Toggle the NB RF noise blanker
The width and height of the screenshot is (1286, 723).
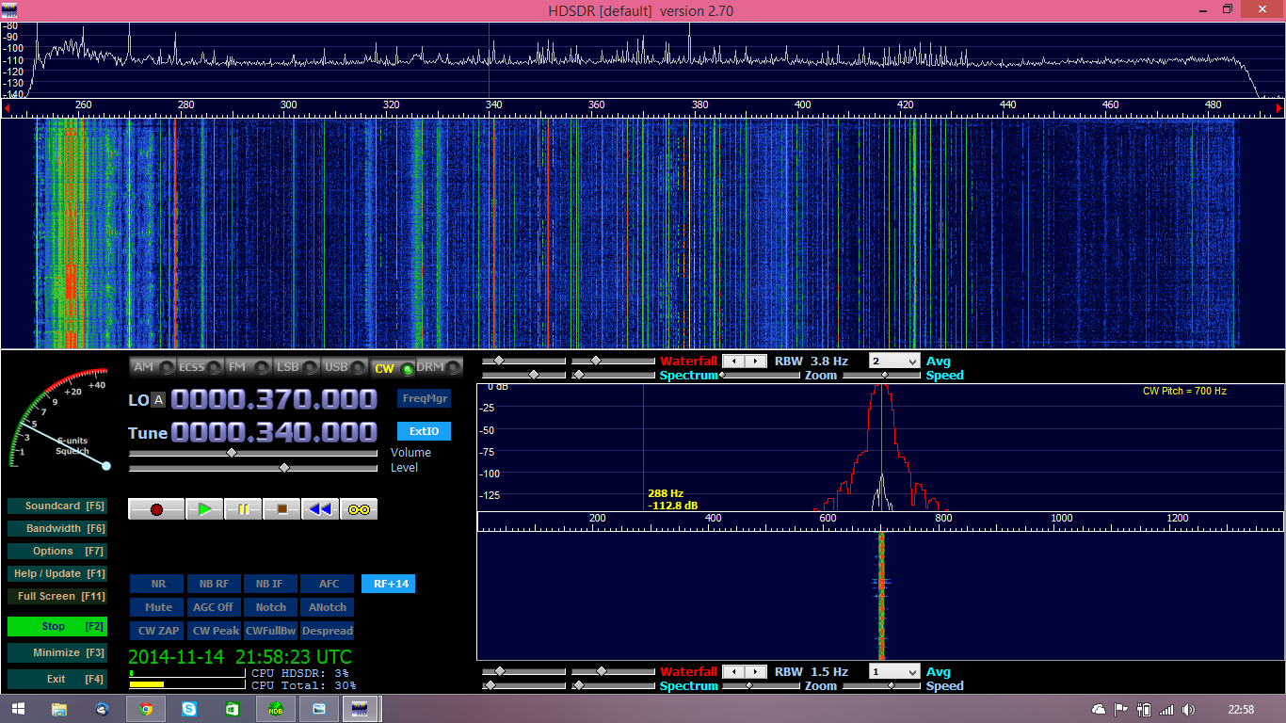pos(215,584)
